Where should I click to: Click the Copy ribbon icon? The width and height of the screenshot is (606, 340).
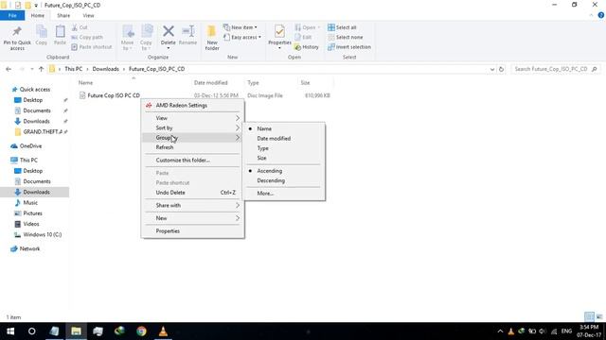(x=42, y=31)
